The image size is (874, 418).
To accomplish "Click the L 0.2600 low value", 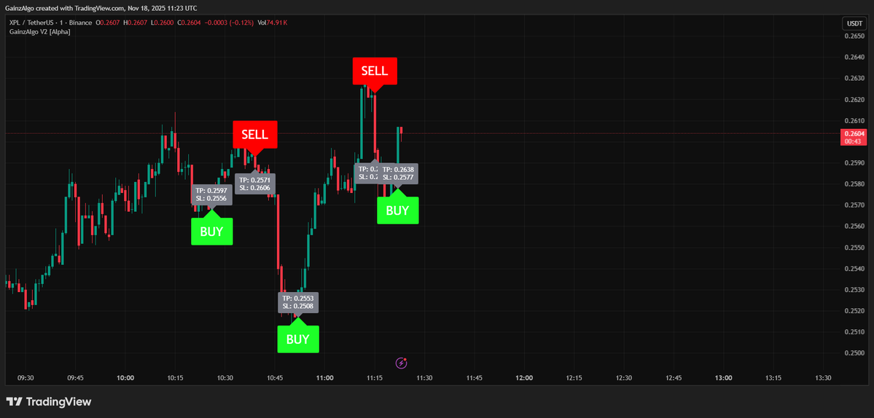I will point(163,23).
